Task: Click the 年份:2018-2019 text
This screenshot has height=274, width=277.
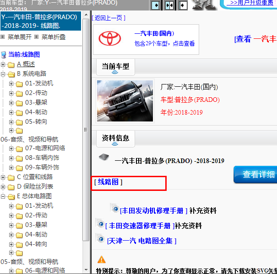Action: click(181, 112)
